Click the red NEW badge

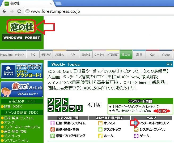162,111
